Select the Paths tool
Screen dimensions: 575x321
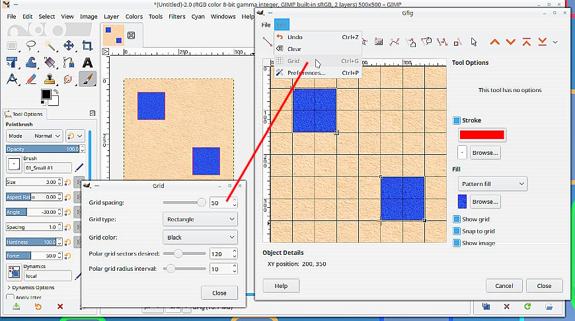(69, 62)
